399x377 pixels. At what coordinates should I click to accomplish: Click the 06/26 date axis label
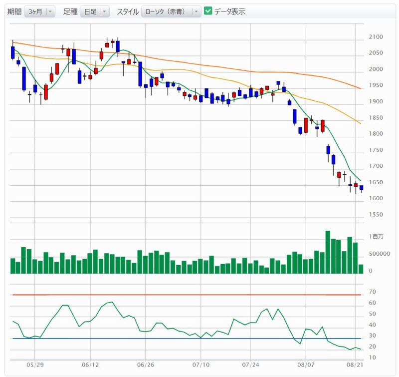(145, 365)
